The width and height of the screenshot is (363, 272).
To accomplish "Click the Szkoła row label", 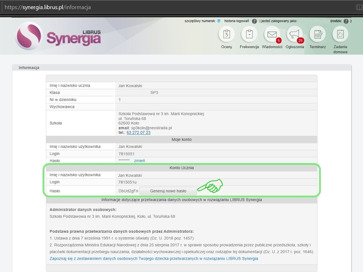I will pos(56,123).
